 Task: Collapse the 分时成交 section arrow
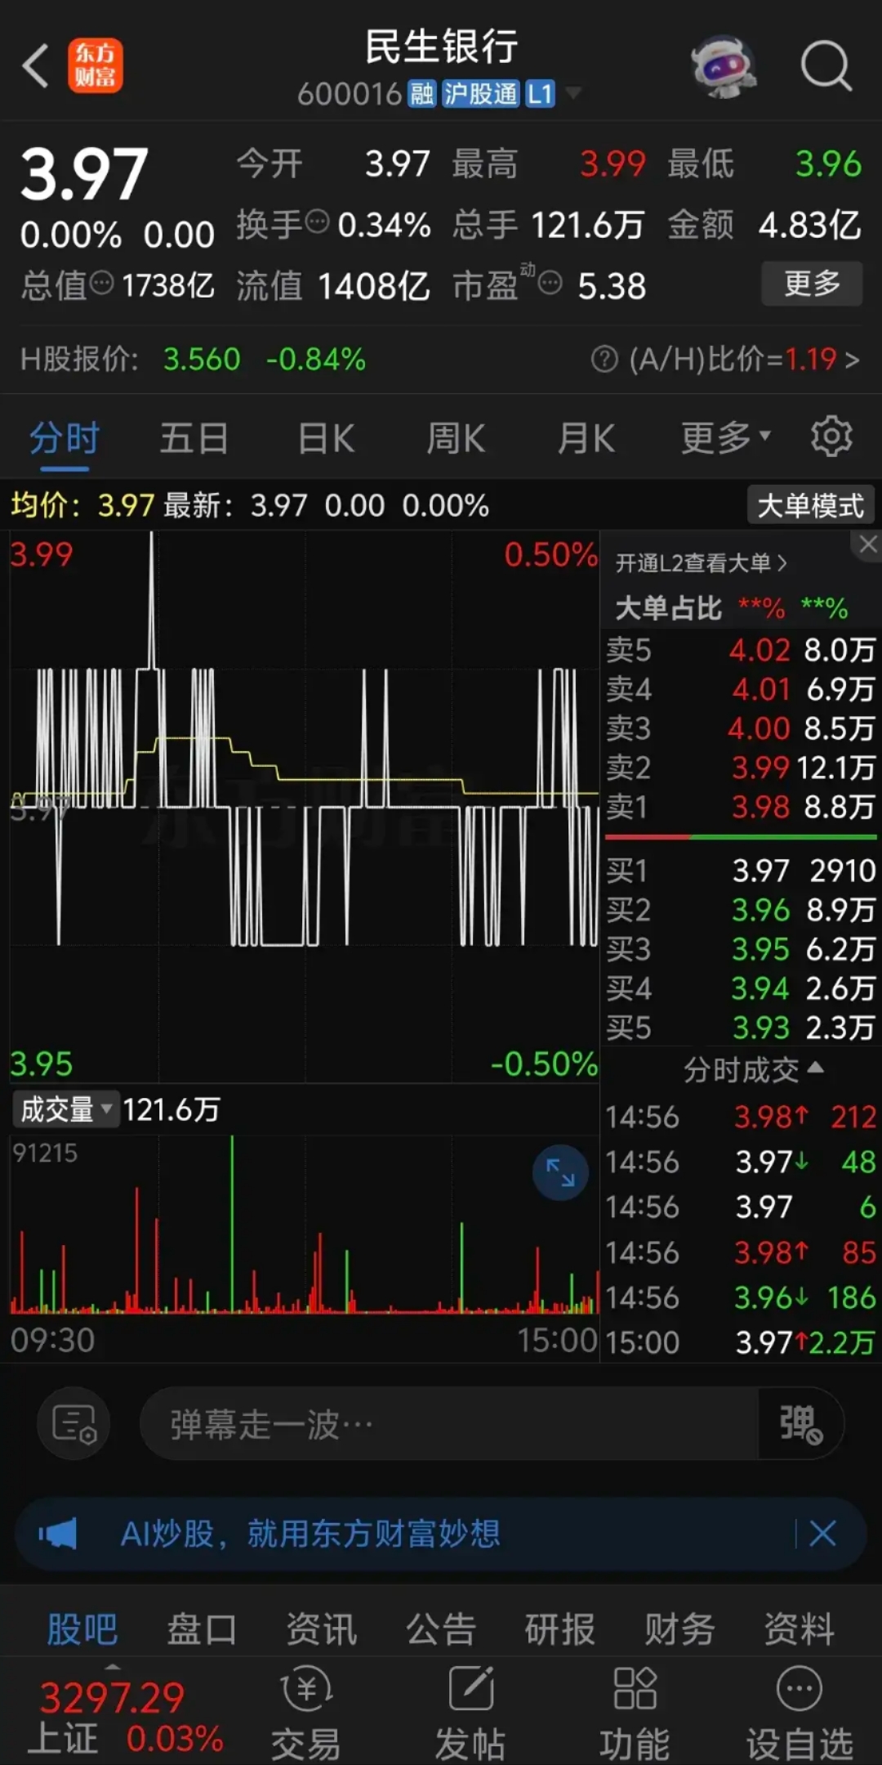click(815, 1068)
